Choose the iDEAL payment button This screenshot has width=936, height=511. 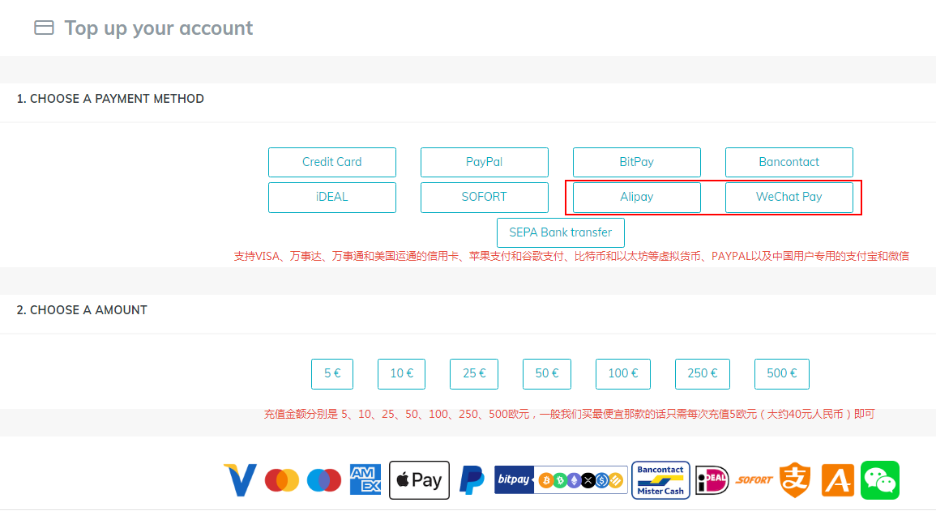point(332,198)
